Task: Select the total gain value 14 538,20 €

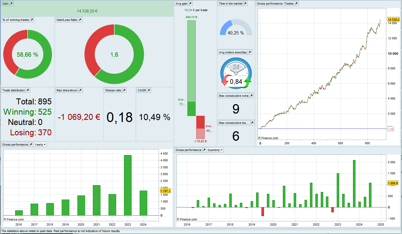Action: [87, 11]
